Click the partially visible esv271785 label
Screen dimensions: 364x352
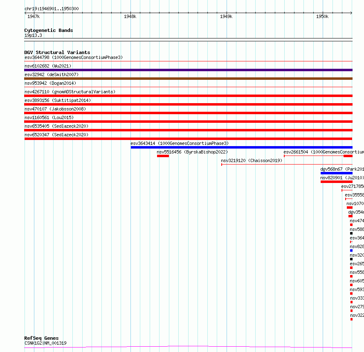coord(353,186)
